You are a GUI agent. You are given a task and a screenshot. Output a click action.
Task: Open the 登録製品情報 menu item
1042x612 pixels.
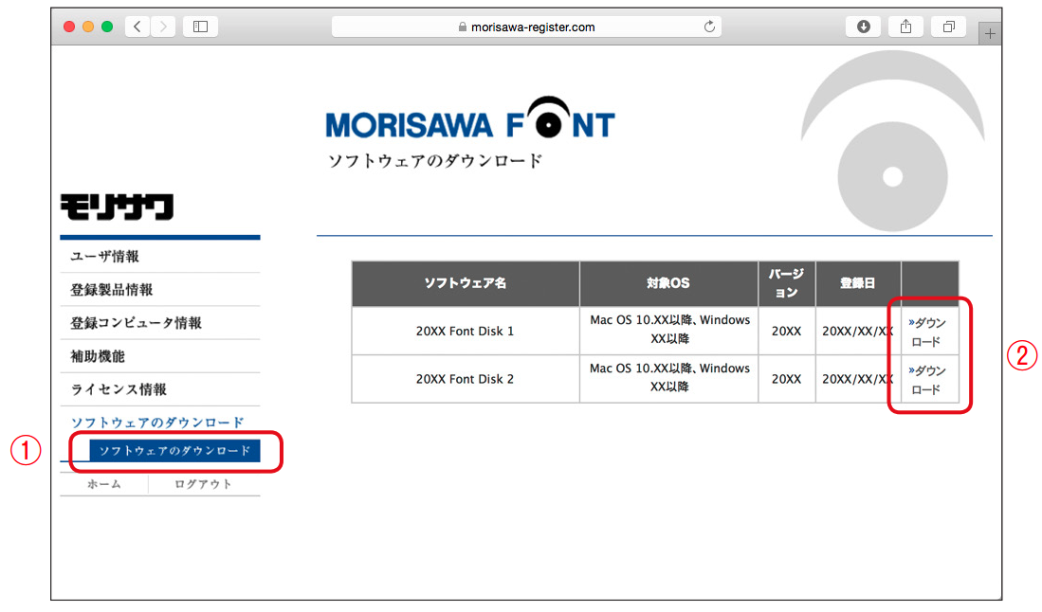coord(112,289)
